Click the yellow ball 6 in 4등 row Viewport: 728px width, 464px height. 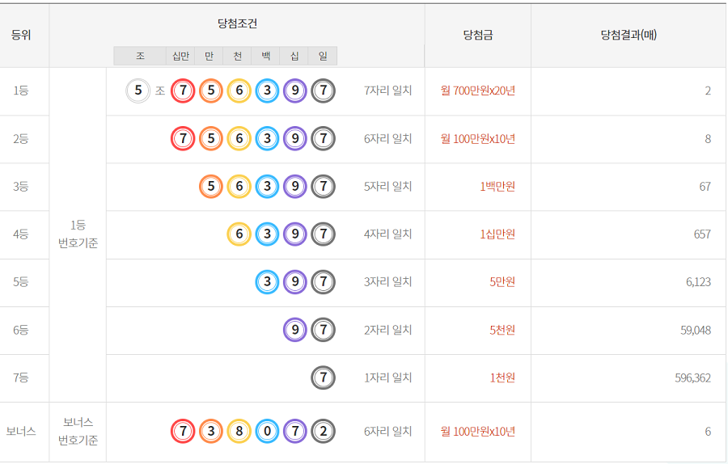tap(239, 234)
